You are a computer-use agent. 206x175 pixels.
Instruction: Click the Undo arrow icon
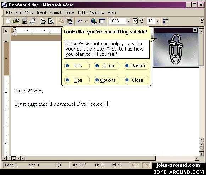tap(80, 21)
